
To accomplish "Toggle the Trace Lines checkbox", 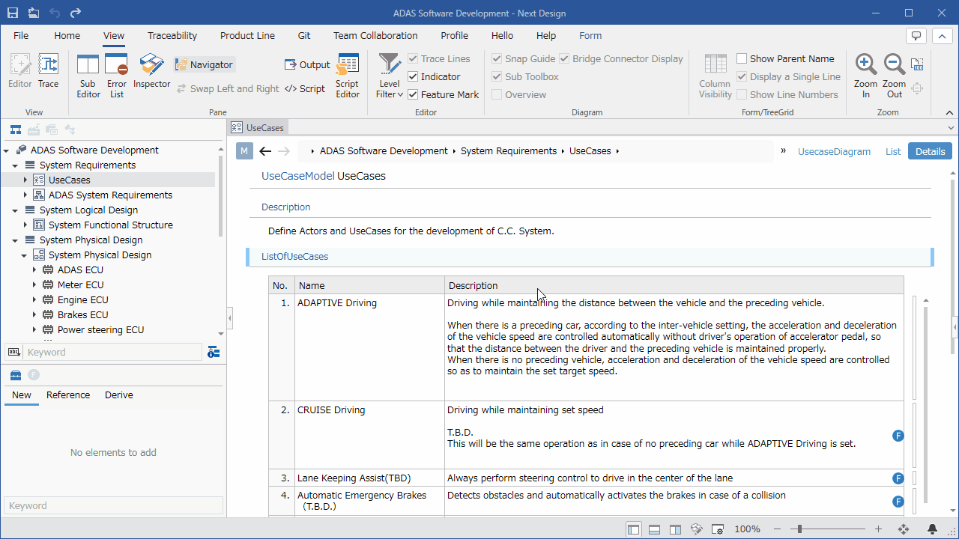I will [x=413, y=58].
